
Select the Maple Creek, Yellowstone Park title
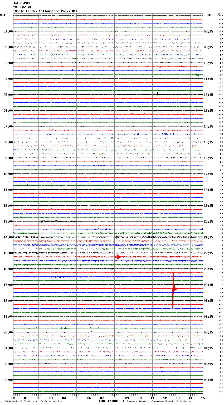45,11
